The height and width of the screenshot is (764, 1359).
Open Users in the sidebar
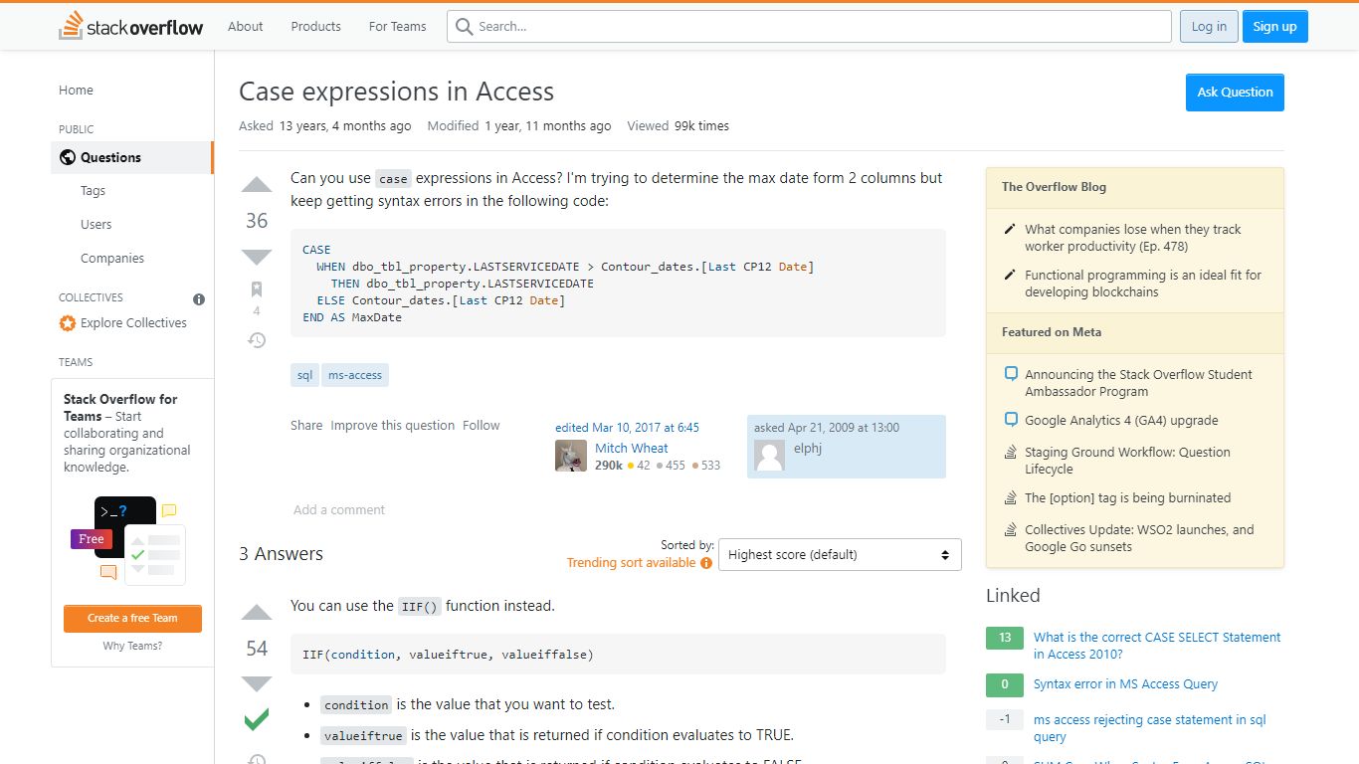coord(97,225)
